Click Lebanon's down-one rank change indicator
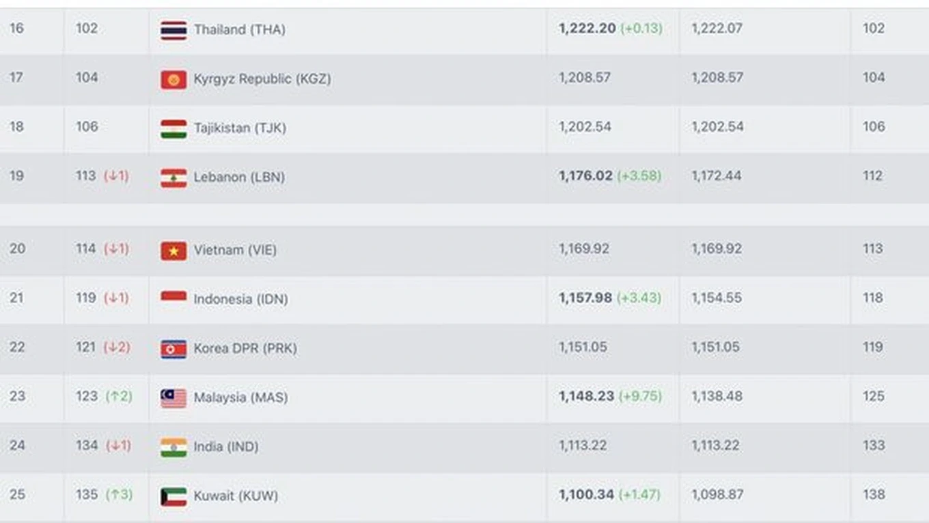The width and height of the screenshot is (929, 523). pos(116,175)
